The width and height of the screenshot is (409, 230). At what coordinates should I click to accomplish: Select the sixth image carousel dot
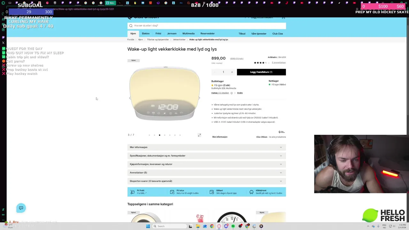175,135
